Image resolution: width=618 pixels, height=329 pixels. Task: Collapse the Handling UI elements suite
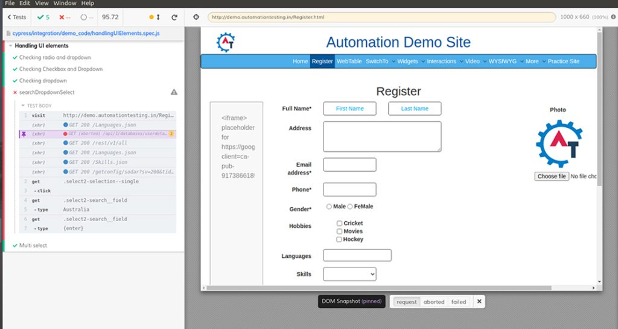click(x=11, y=46)
